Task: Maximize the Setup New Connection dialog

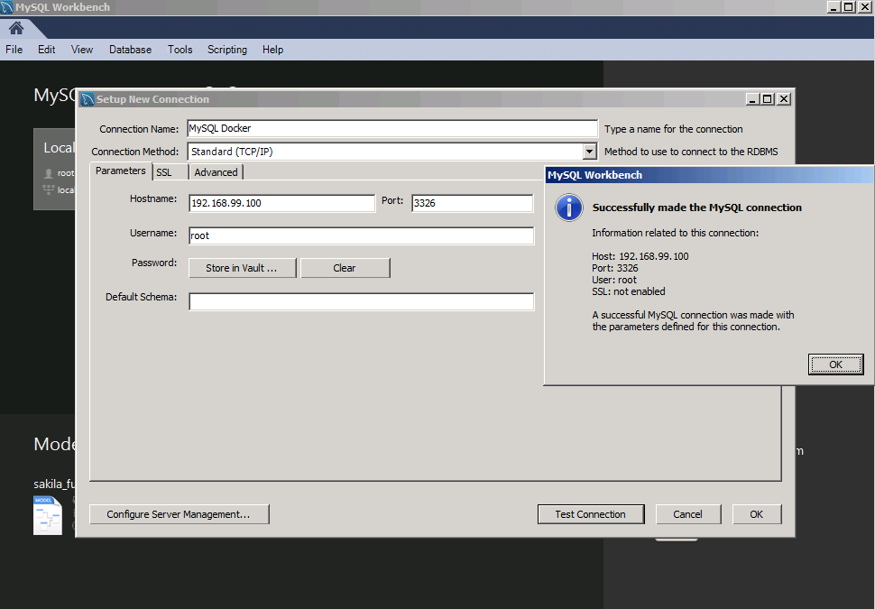Action: click(x=768, y=99)
